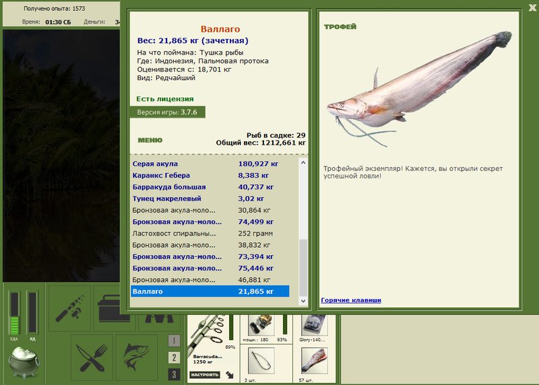
Task: Close the trophy window with X
Action: (532, 7)
